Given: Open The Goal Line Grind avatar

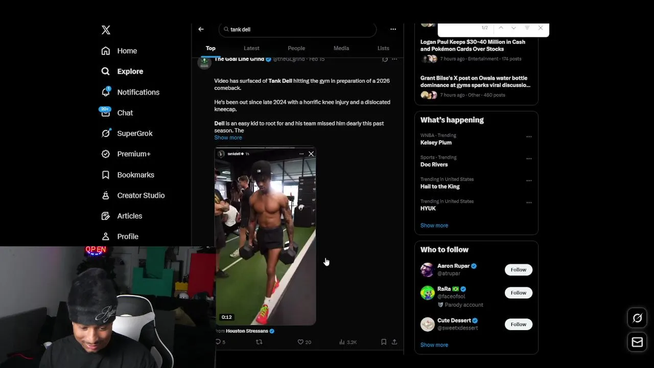Looking at the screenshot, I should pyautogui.click(x=204, y=62).
